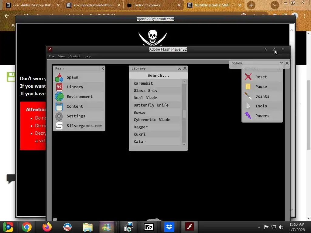
Task: Open 7-Zip from the taskbar
Action: pyautogui.click(x=149, y=227)
